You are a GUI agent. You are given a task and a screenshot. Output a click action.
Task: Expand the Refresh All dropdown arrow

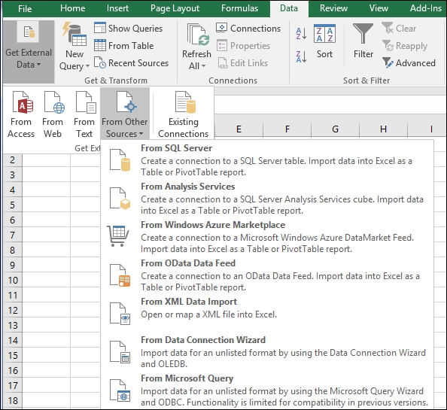(x=203, y=66)
